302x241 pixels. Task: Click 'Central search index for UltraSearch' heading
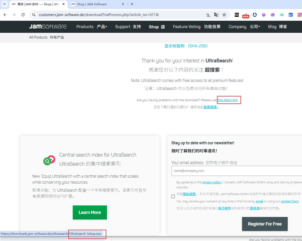[x=98, y=155]
